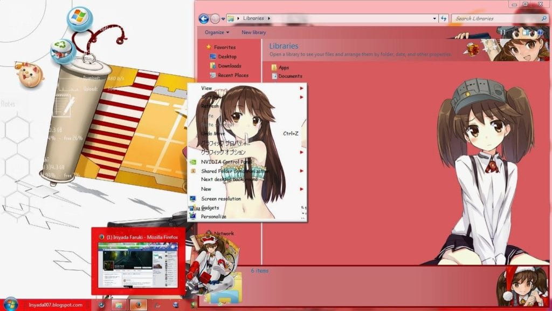Click the address bar dropdown arrow
The width and height of the screenshot is (552, 311).
tap(434, 18)
